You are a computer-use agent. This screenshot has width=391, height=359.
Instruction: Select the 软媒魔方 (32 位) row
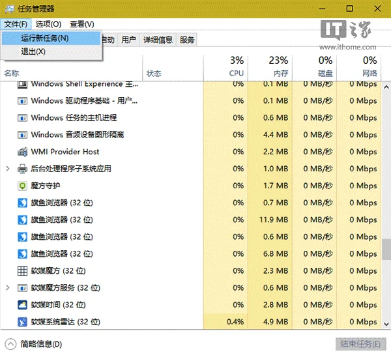(191, 271)
